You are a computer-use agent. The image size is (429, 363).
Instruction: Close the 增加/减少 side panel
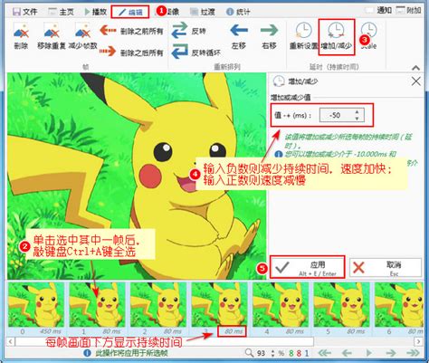pos(416,81)
